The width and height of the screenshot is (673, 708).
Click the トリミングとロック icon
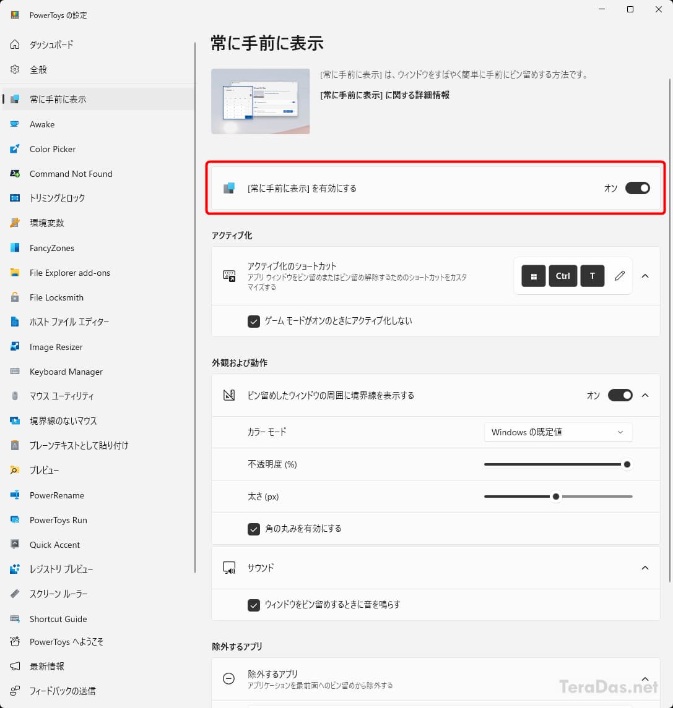pyautogui.click(x=15, y=198)
